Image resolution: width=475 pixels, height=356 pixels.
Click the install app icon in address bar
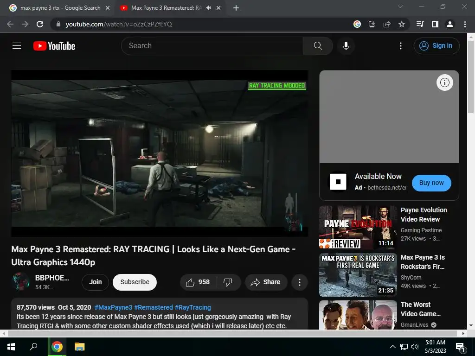tap(372, 24)
